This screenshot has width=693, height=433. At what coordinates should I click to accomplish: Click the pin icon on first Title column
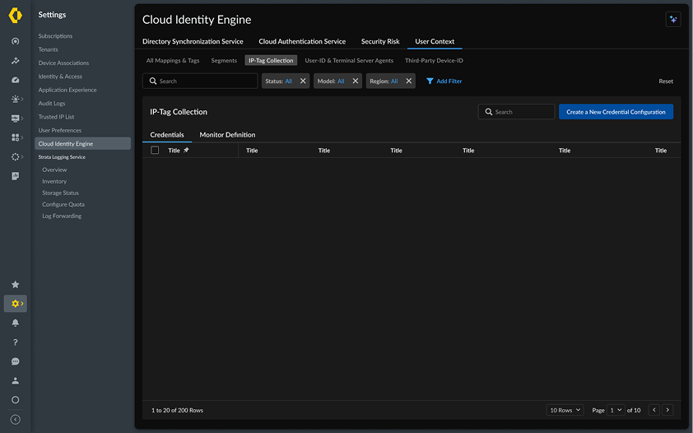(x=186, y=150)
